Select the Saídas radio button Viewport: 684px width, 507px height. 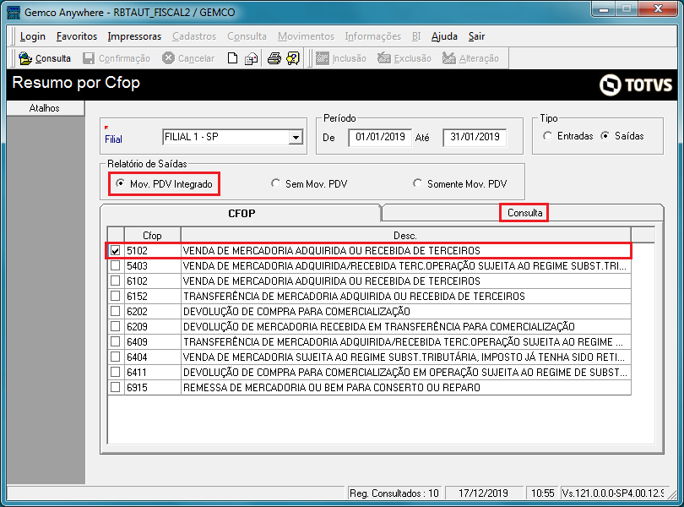pyautogui.click(x=605, y=136)
